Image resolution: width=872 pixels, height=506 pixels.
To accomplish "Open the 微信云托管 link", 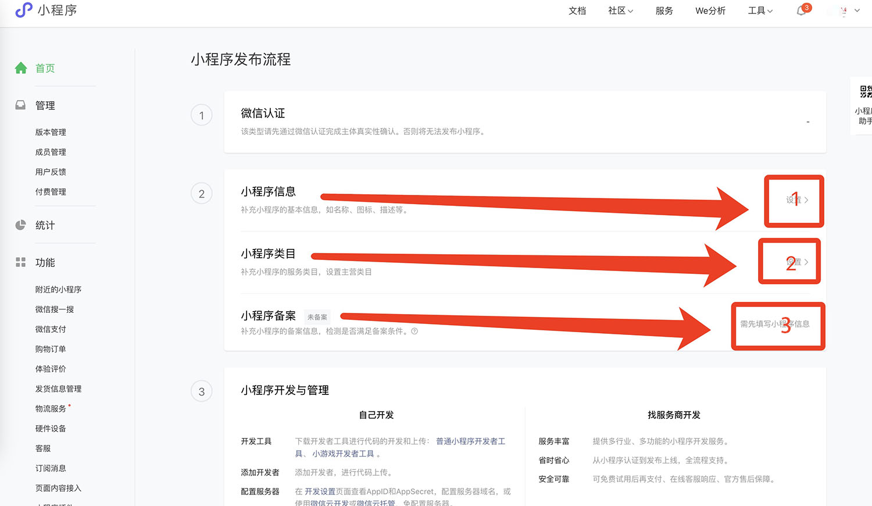I will click(376, 503).
